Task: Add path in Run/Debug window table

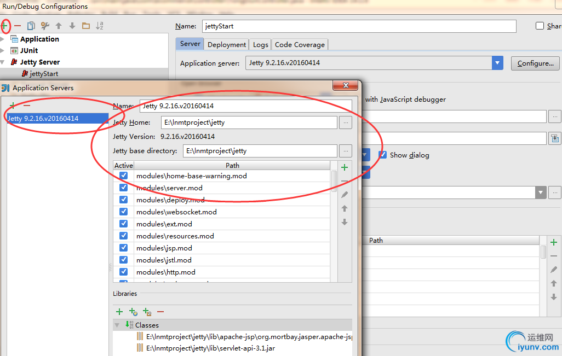Action: coord(554,243)
